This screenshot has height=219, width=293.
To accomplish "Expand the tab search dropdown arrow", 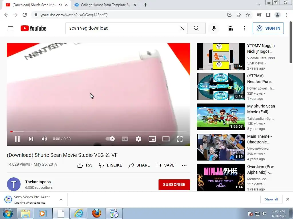I will 259,5.
